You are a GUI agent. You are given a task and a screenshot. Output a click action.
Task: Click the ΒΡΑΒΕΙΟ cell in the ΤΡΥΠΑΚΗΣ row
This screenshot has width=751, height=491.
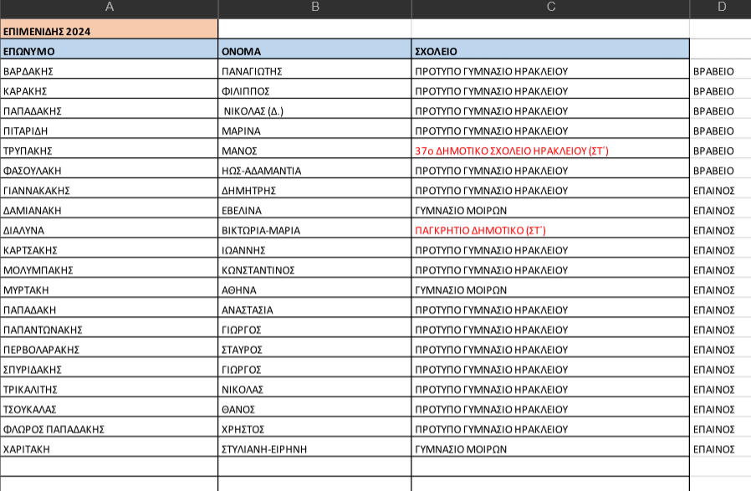point(719,151)
